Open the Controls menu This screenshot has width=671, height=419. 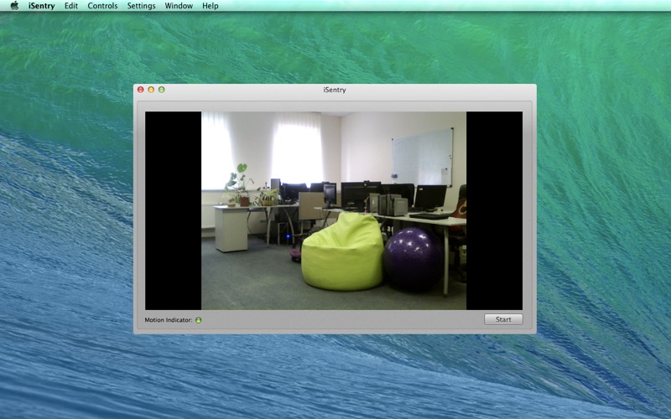(102, 6)
